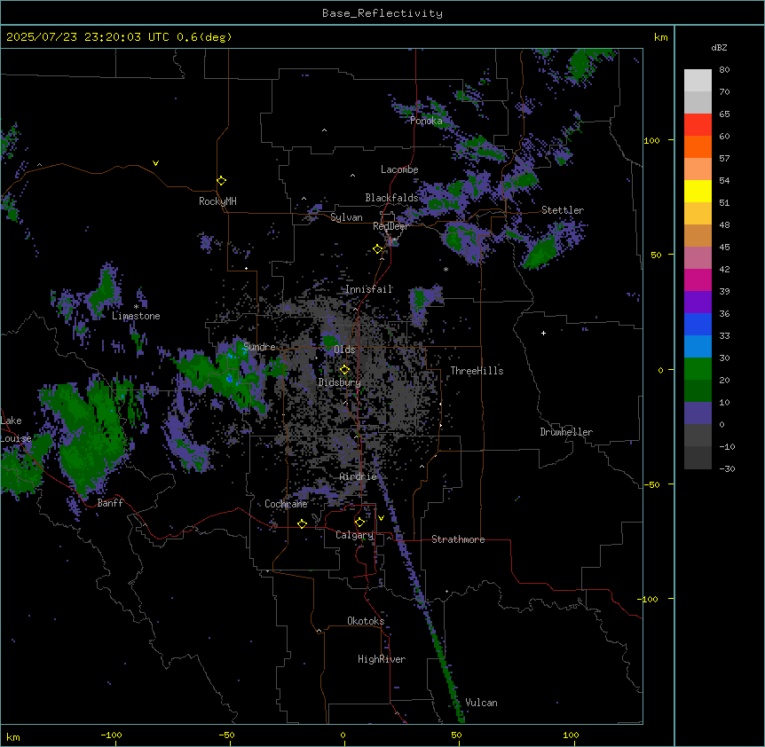765x747 pixels.
Task: Click the Sundre town label
Action: (259, 347)
